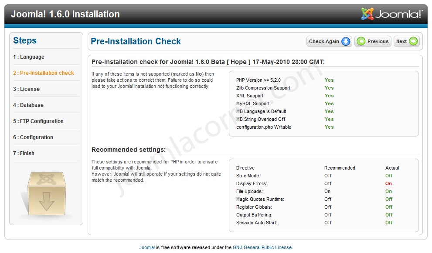432x253 pixels.
Task: Click the 'Joomla! 1.6.0 Installation' title
Action: [x=65, y=14]
